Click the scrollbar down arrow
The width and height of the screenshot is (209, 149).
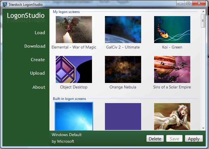(203, 128)
